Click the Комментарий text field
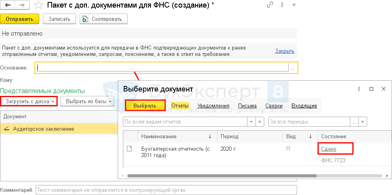 pyautogui.click(x=166, y=190)
